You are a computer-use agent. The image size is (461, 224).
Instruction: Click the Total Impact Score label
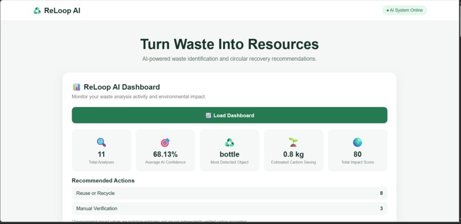357,162
